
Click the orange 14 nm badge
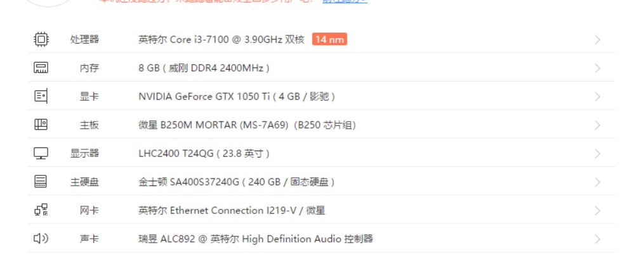point(329,39)
